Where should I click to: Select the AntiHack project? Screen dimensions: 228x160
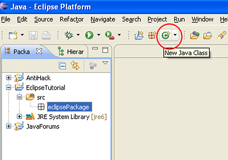coord(39,78)
